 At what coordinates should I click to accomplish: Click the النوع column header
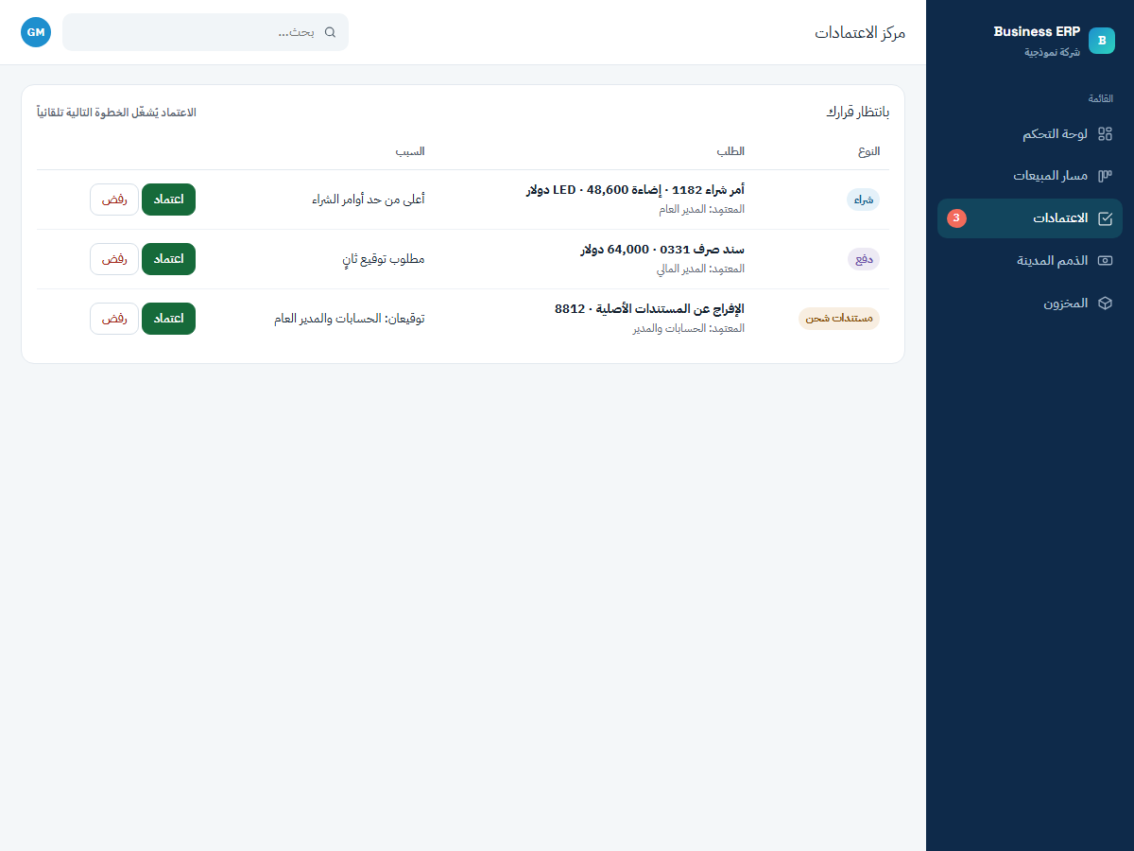tap(868, 151)
